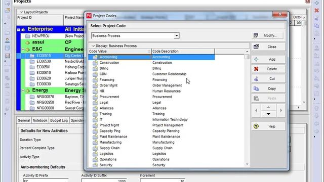
Task: Click the Activity ID Suffix field
Action: (104, 180)
